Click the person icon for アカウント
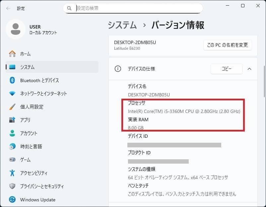This screenshot has width=266, height=207. click(12, 133)
